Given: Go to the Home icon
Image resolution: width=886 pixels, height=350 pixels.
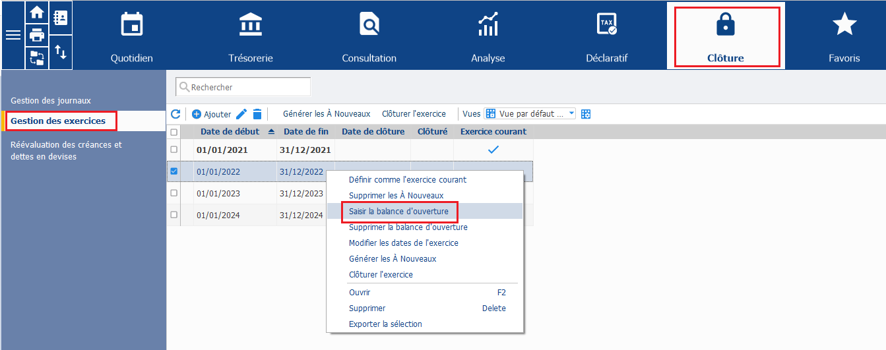Looking at the screenshot, I should tap(37, 12).
